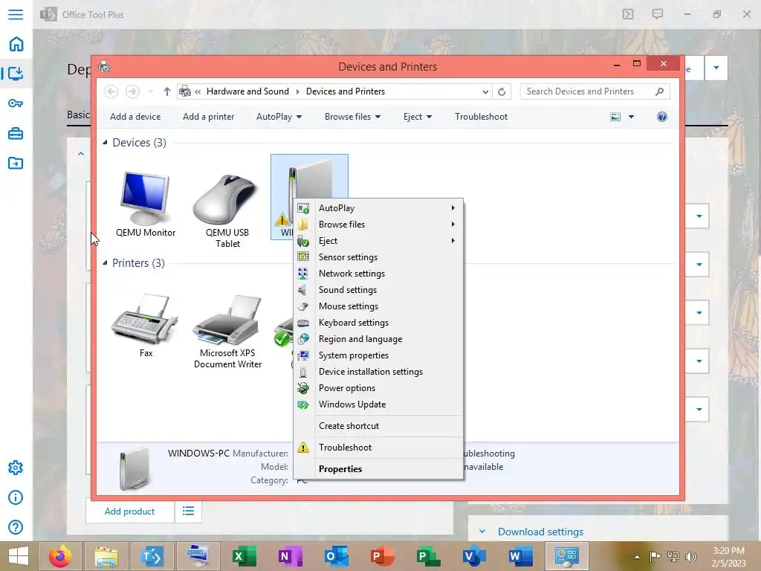Click the Add product button
The height and width of the screenshot is (571, 761).
(x=129, y=511)
